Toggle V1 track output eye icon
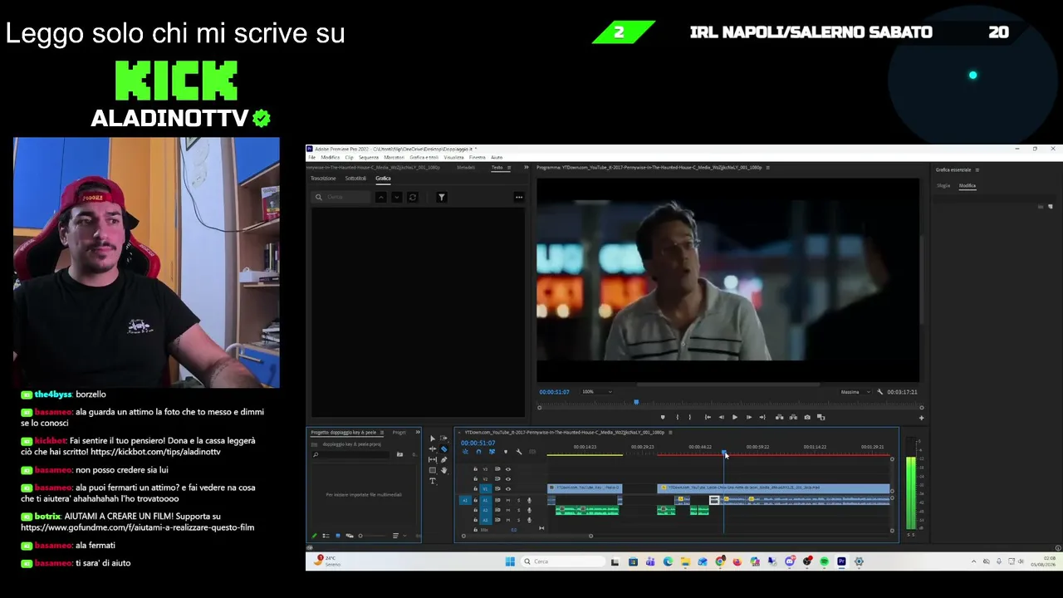1063x598 pixels. coord(508,489)
